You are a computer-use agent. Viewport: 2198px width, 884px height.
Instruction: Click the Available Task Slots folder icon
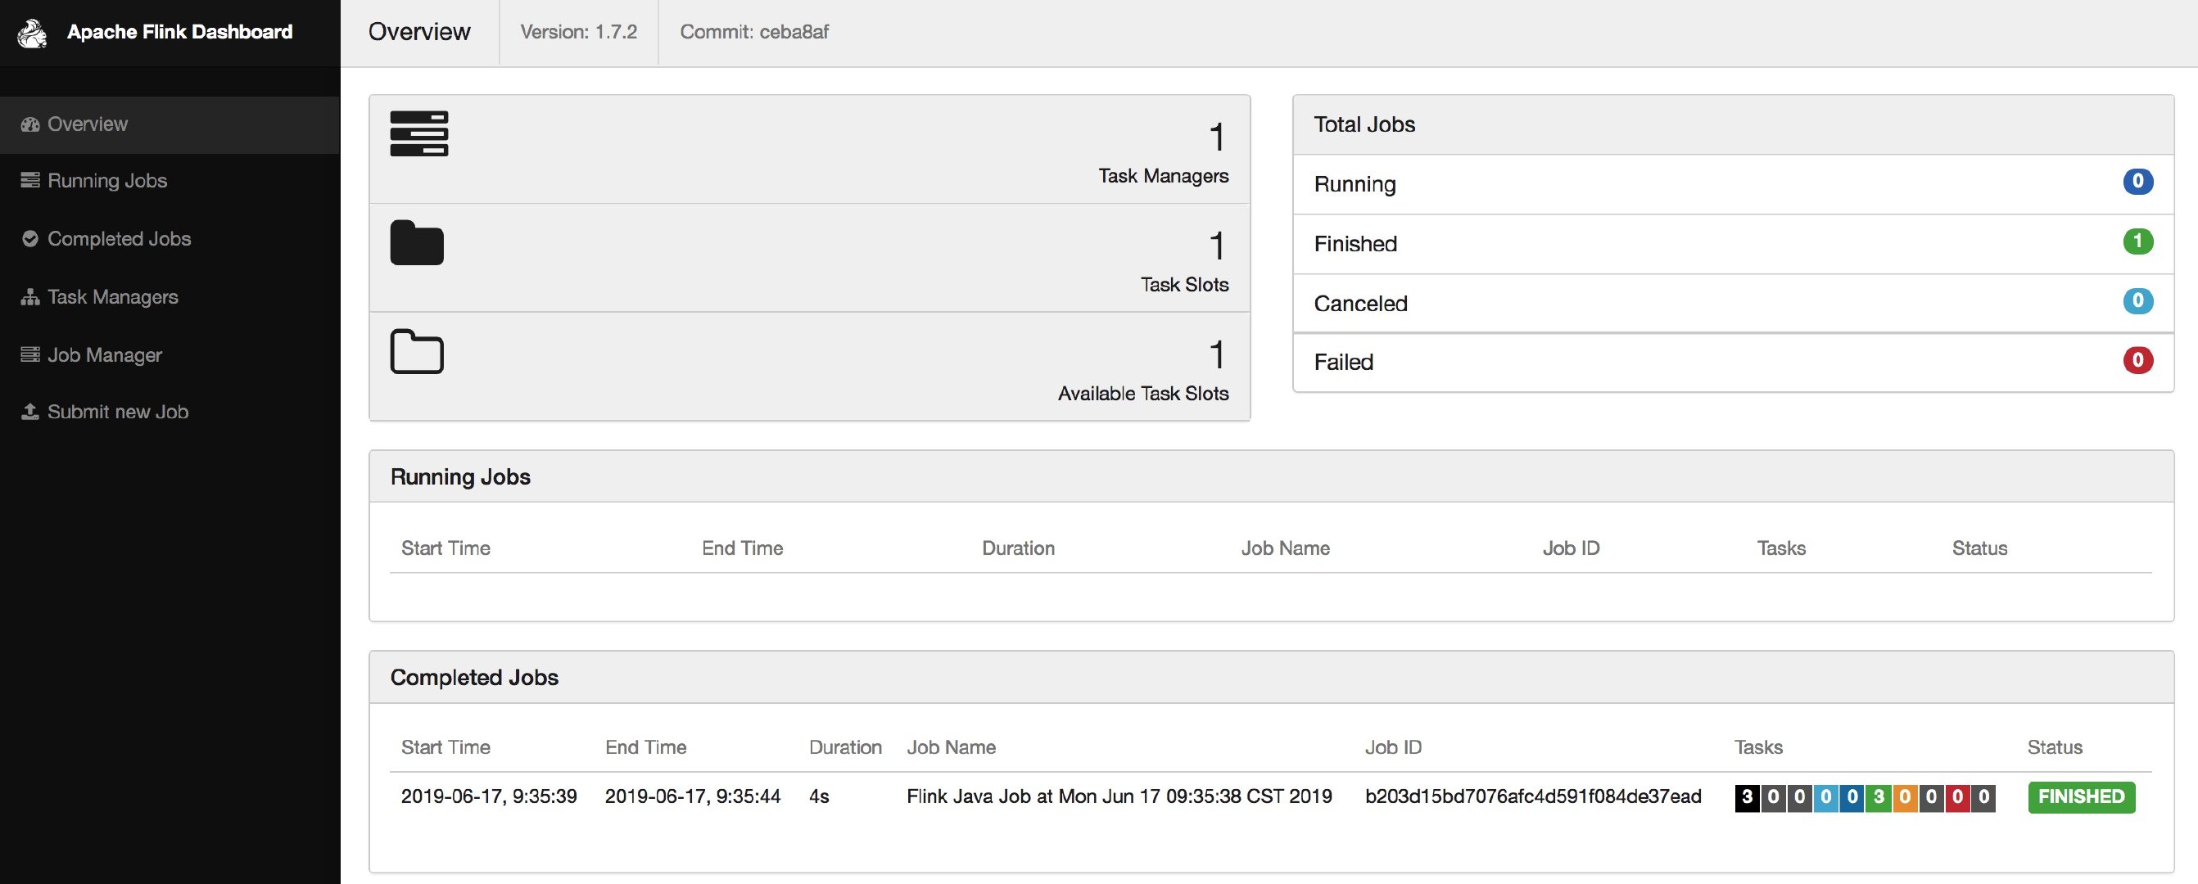click(x=416, y=351)
